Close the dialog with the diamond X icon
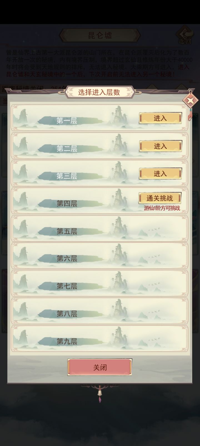The width and height of the screenshot is (200, 446). [x=191, y=101]
